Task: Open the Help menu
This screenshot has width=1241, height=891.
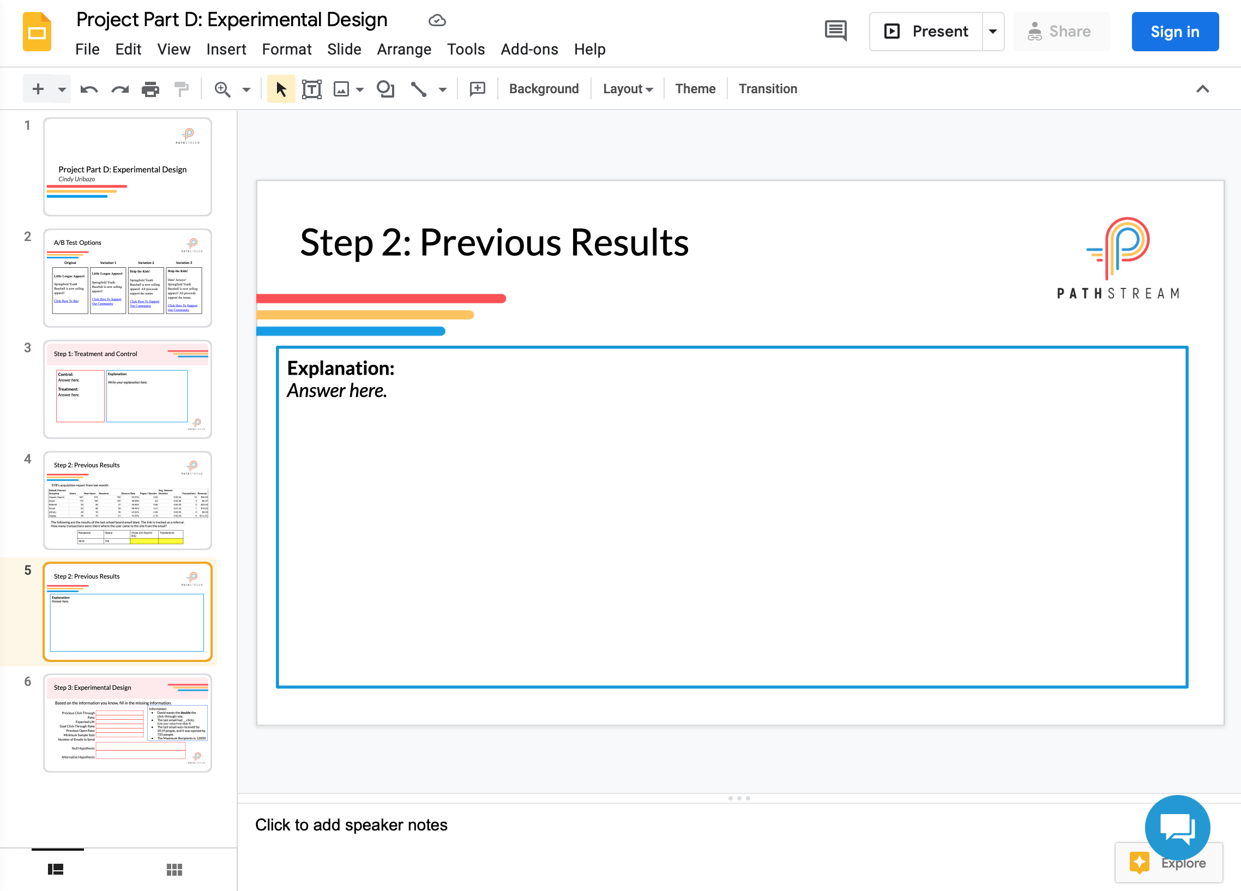Action: pyautogui.click(x=590, y=49)
